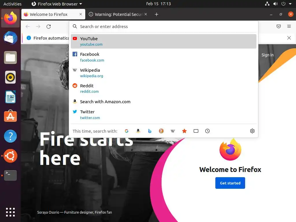Open Help from the dock

pyautogui.click(x=10, y=136)
